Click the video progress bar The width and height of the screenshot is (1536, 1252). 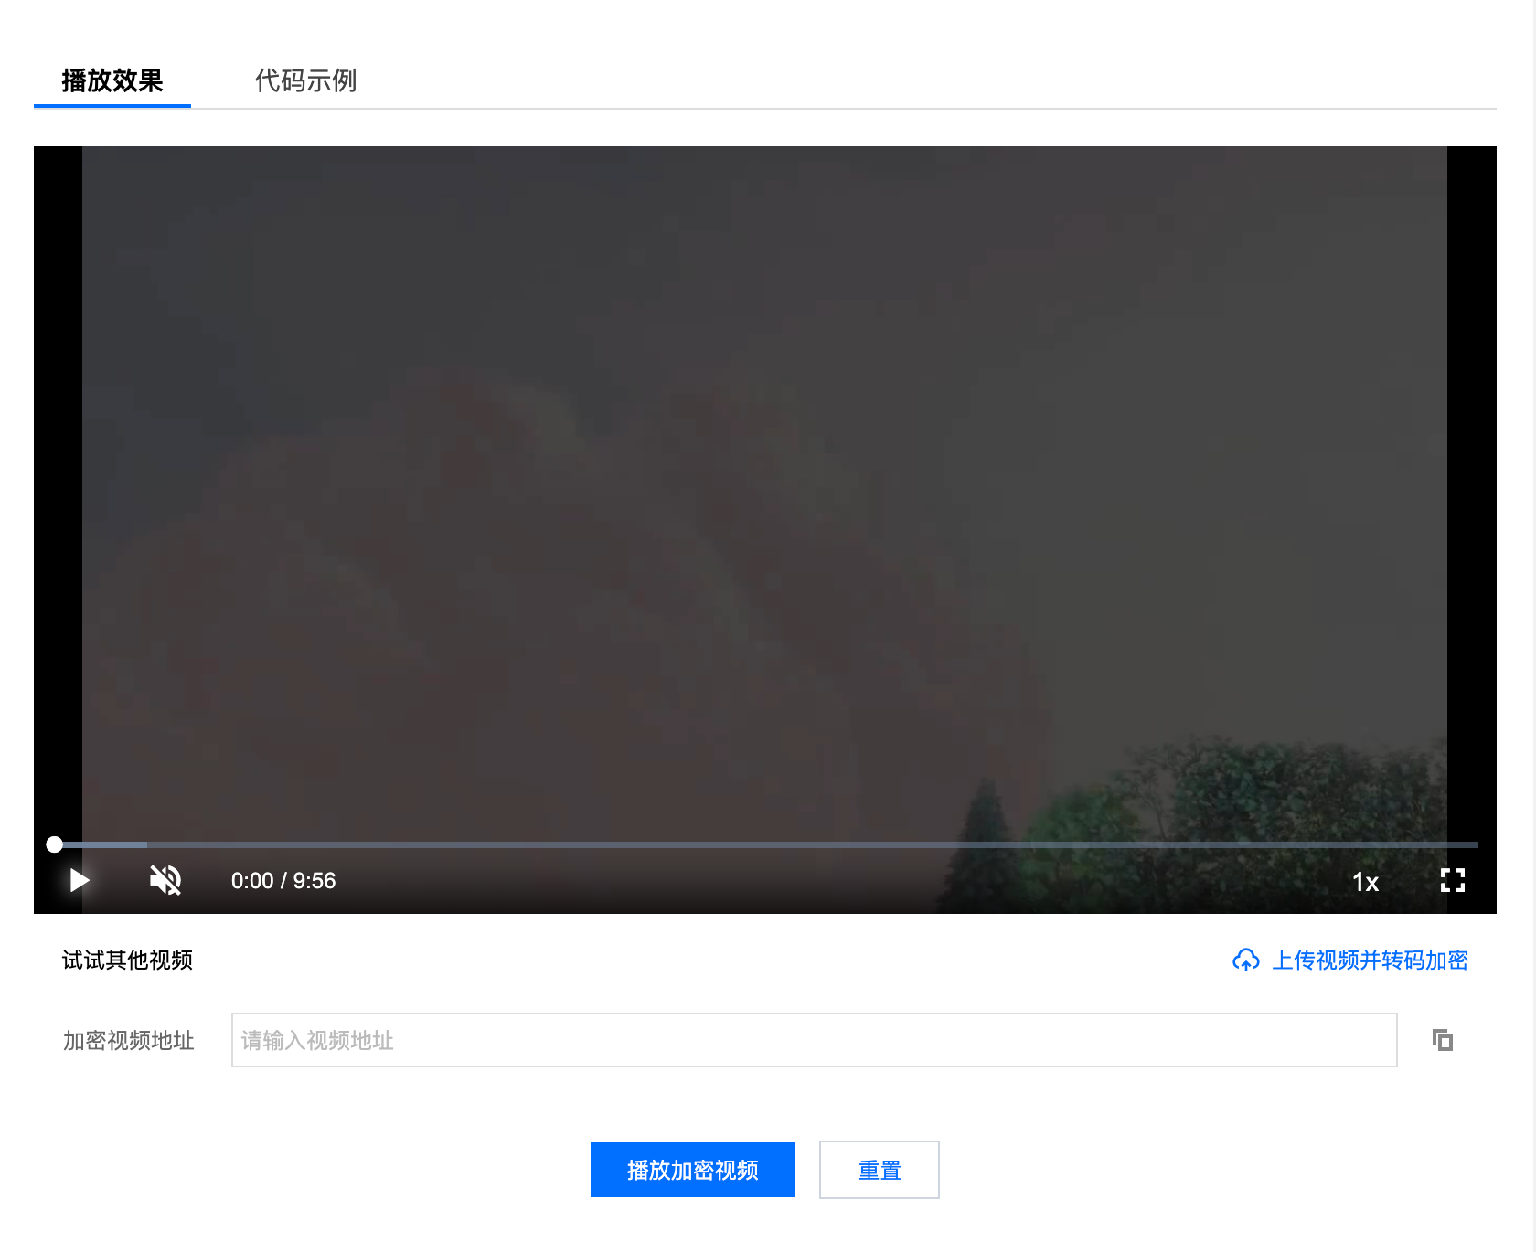click(766, 844)
